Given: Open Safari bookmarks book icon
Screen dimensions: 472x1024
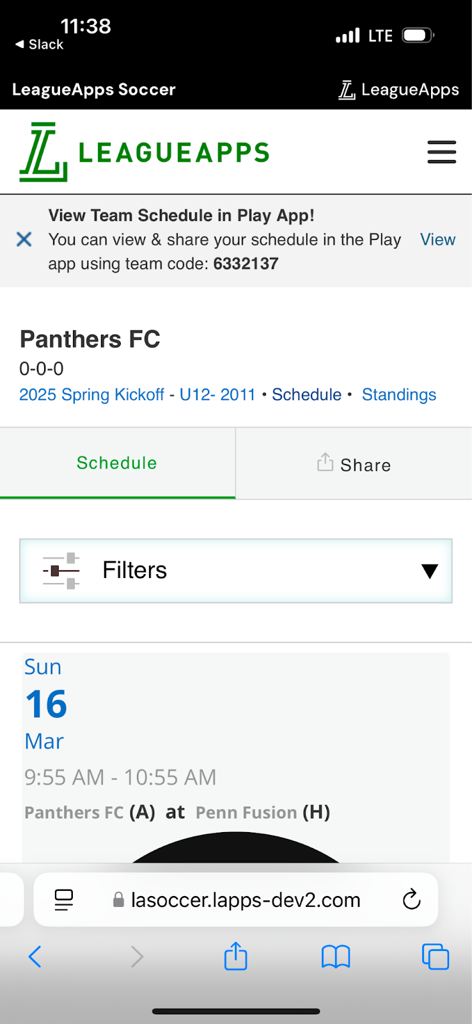Looking at the screenshot, I should [336, 957].
